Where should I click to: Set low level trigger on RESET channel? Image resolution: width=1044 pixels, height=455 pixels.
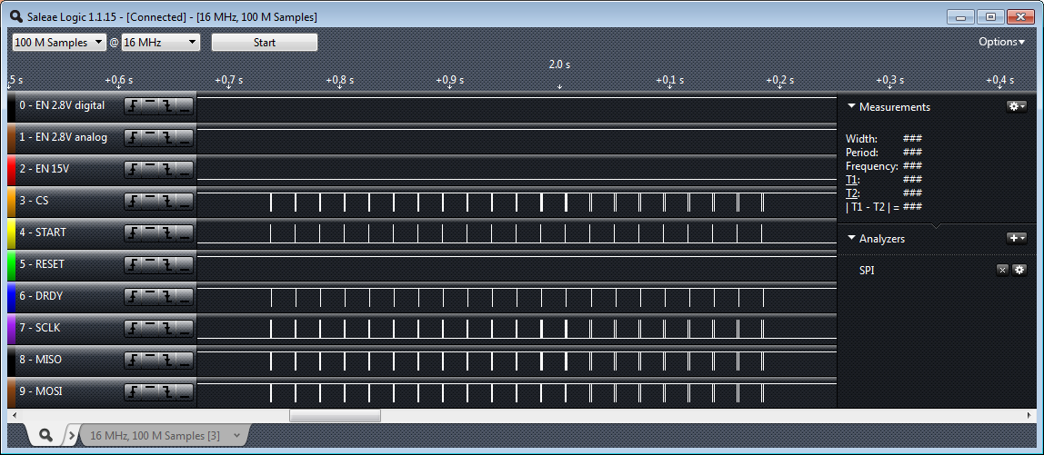(x=185, y=264)
